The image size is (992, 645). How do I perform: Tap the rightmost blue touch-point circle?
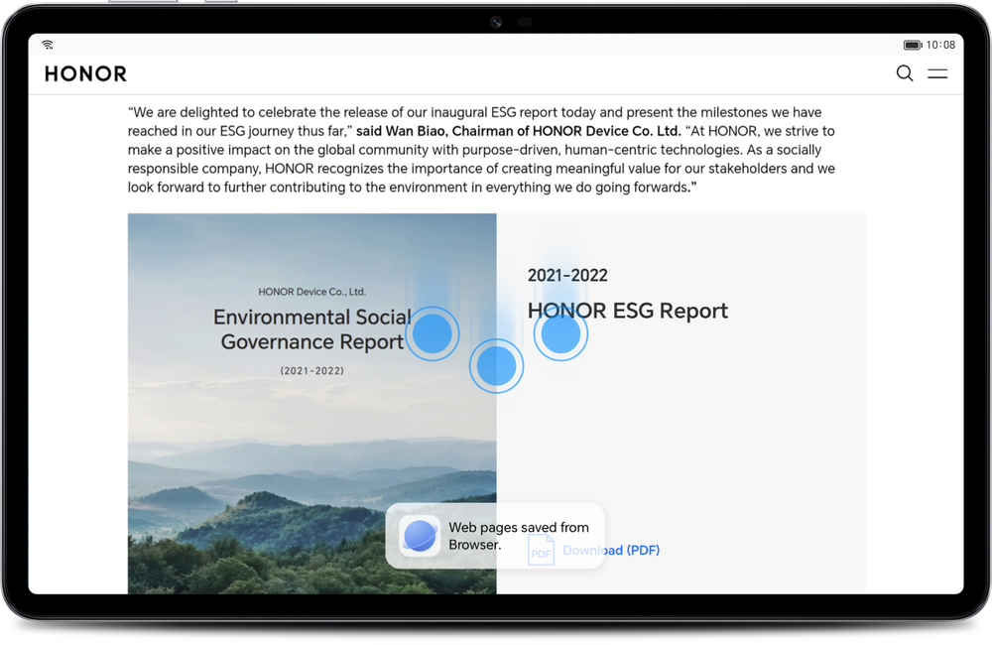[x=560, y=334]
